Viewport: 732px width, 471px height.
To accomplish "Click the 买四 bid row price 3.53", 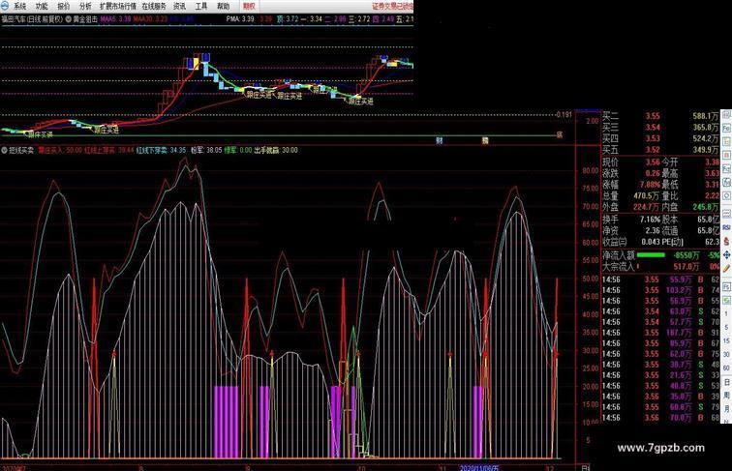I will (653, 138).
